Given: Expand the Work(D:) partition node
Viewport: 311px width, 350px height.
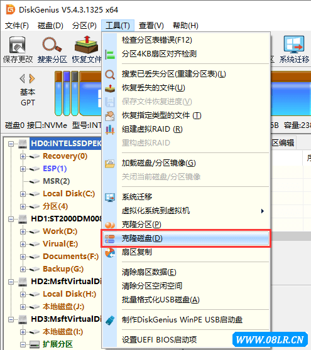Looking at the screenshot, I should pos(23,231).
